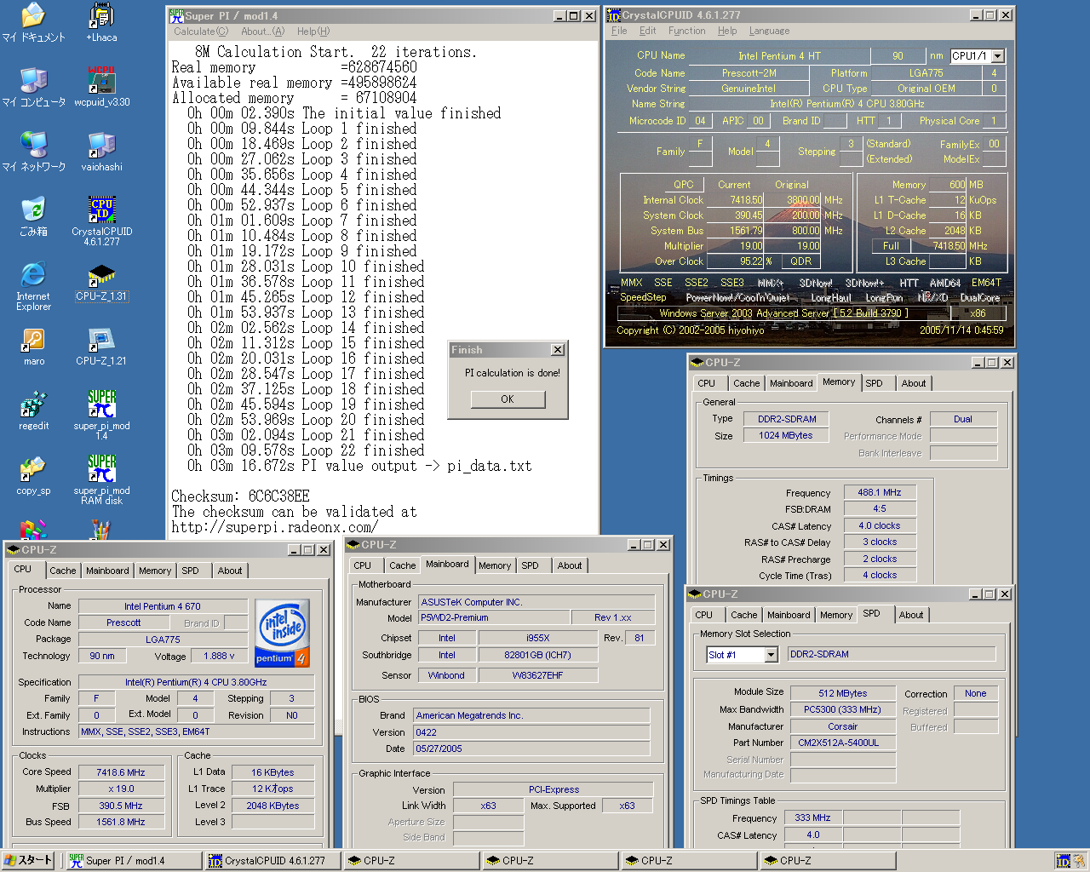This screenshot has height=872, width=1090.
Task: Click the Loop 22 finished line
Action: (x=306, y=450)
